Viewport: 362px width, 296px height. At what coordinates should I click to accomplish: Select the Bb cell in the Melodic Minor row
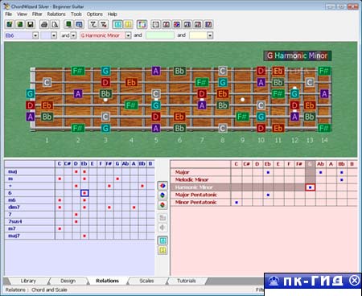[341, 179]
